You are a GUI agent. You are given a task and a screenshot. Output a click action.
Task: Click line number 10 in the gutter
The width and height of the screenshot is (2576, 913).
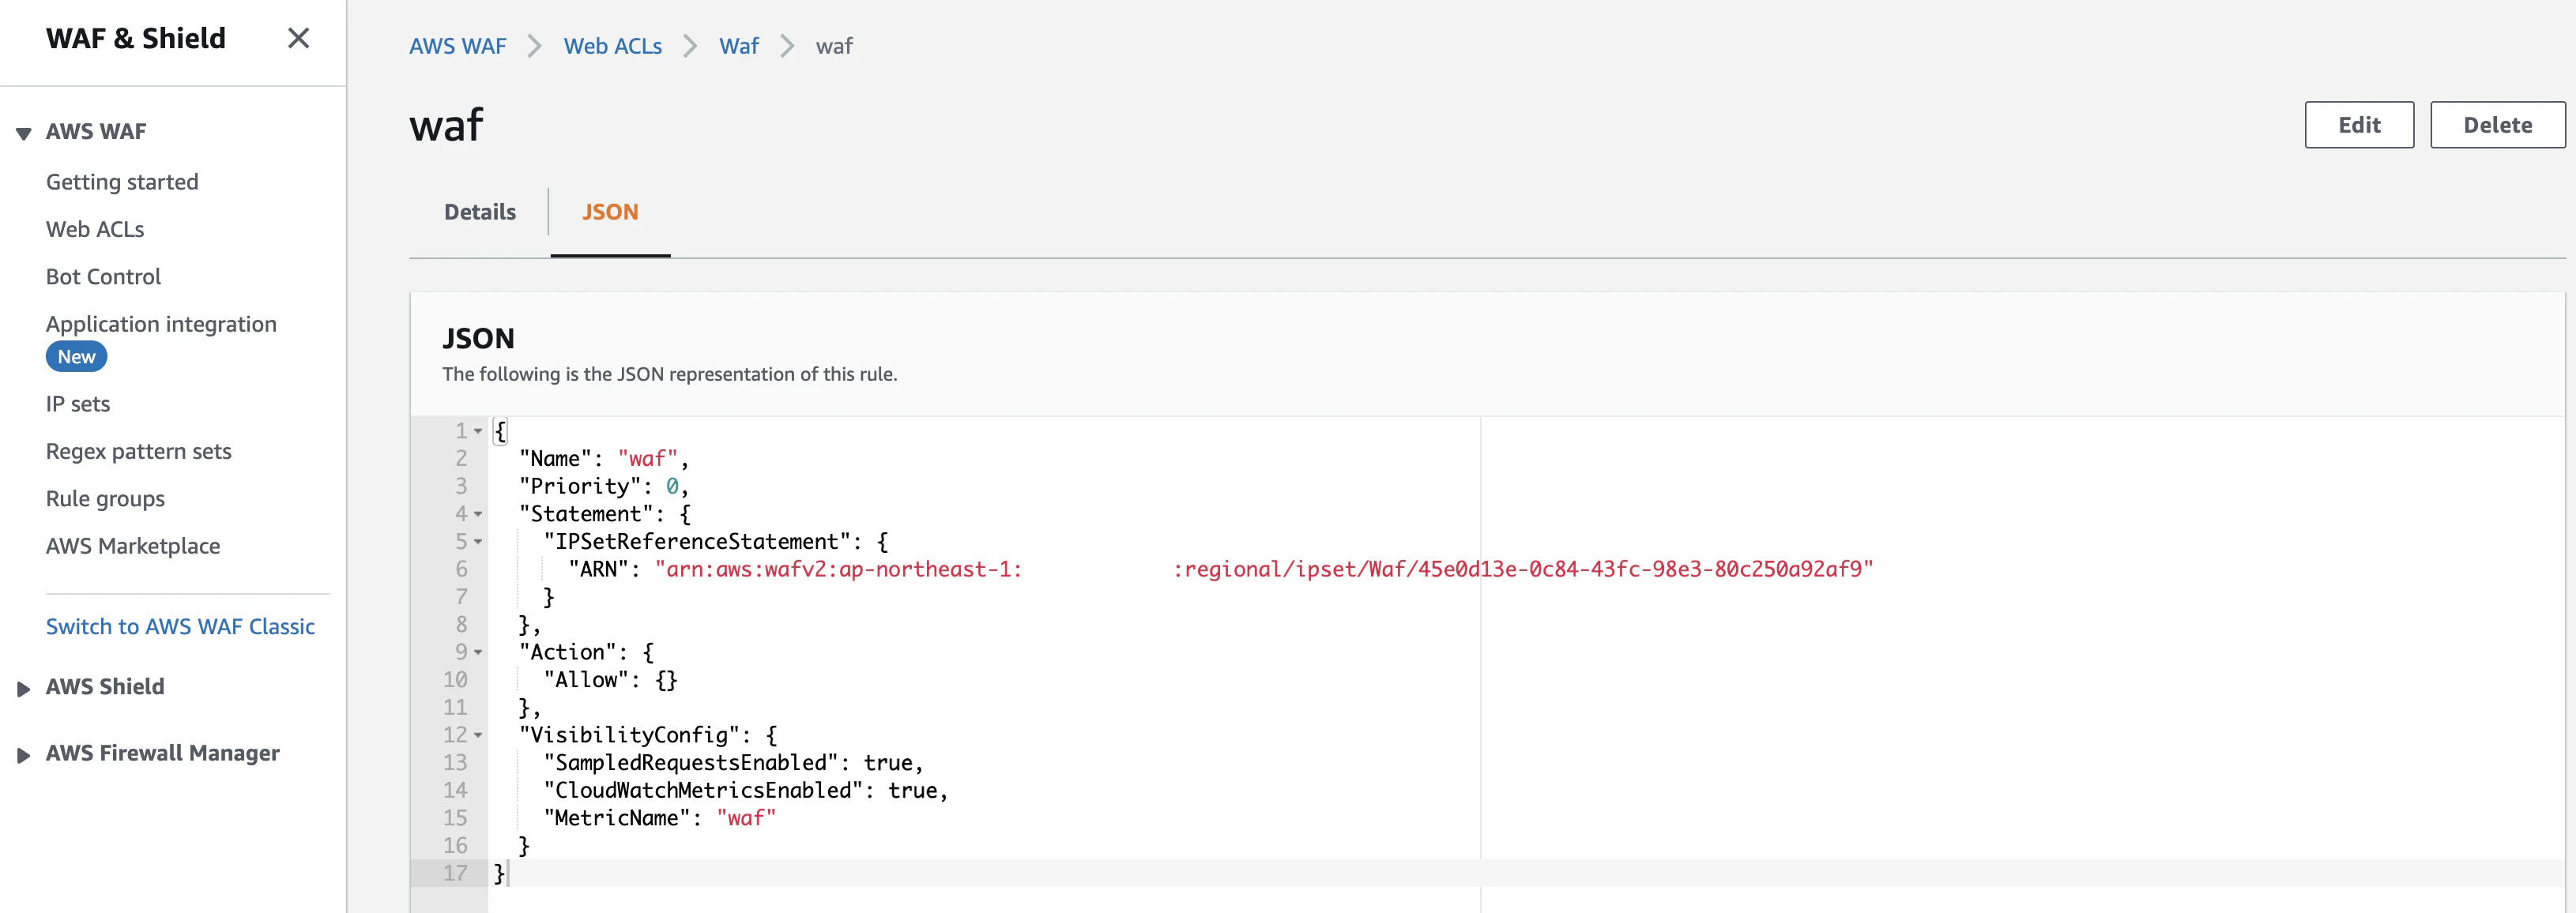pyautogui.click(x=455, y=680)
